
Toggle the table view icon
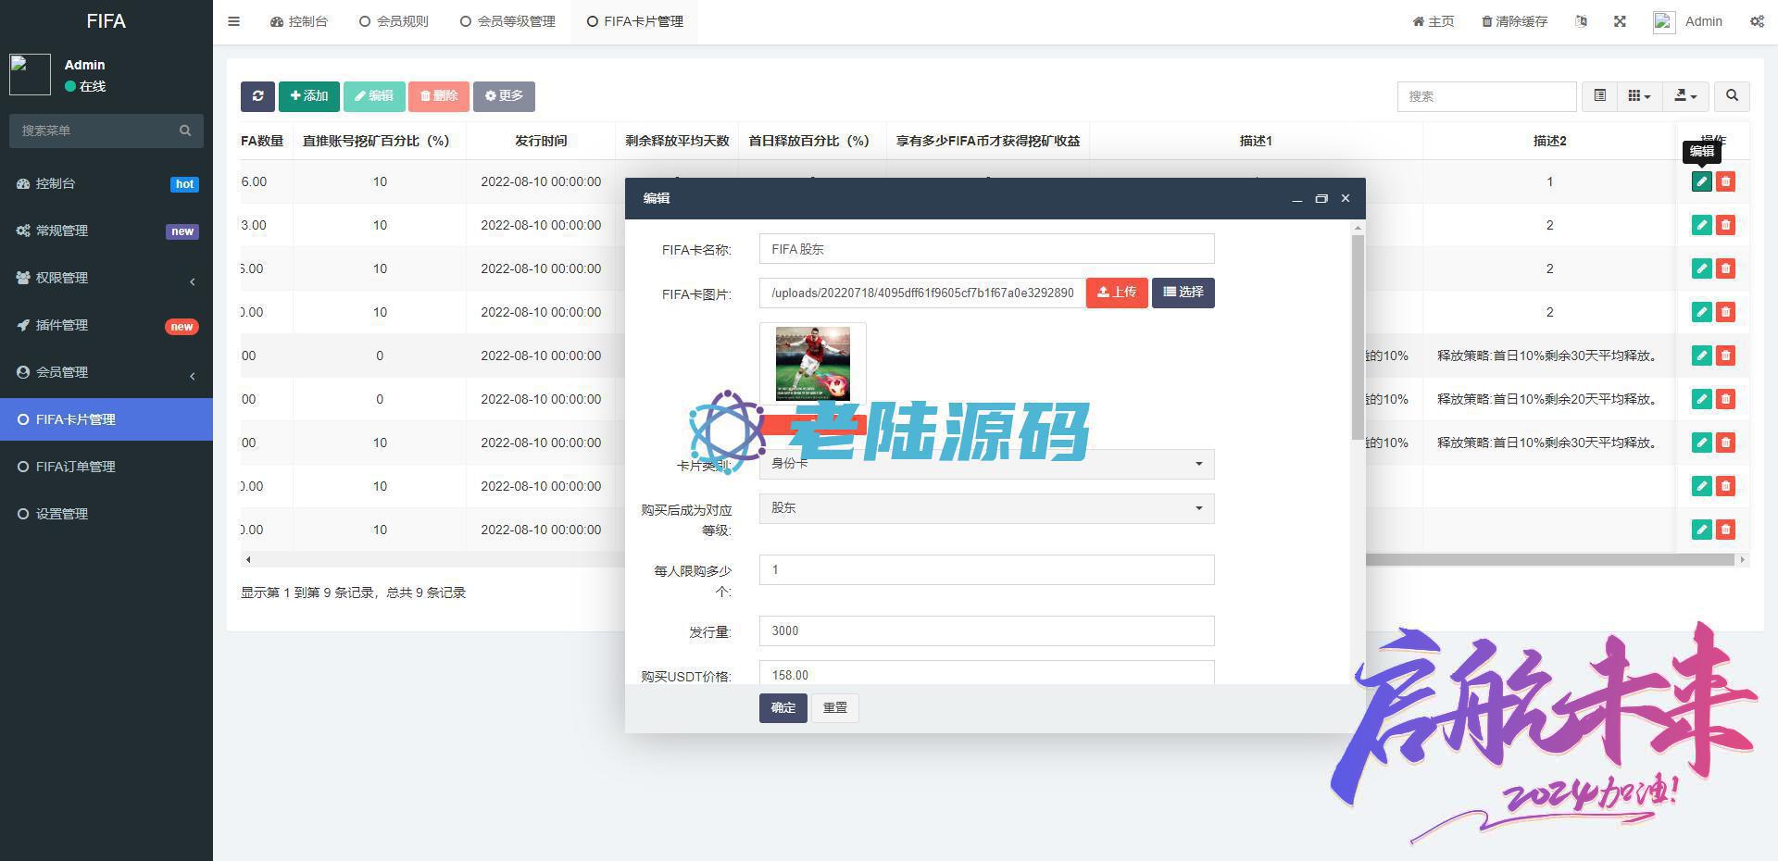coord(1599,96)
